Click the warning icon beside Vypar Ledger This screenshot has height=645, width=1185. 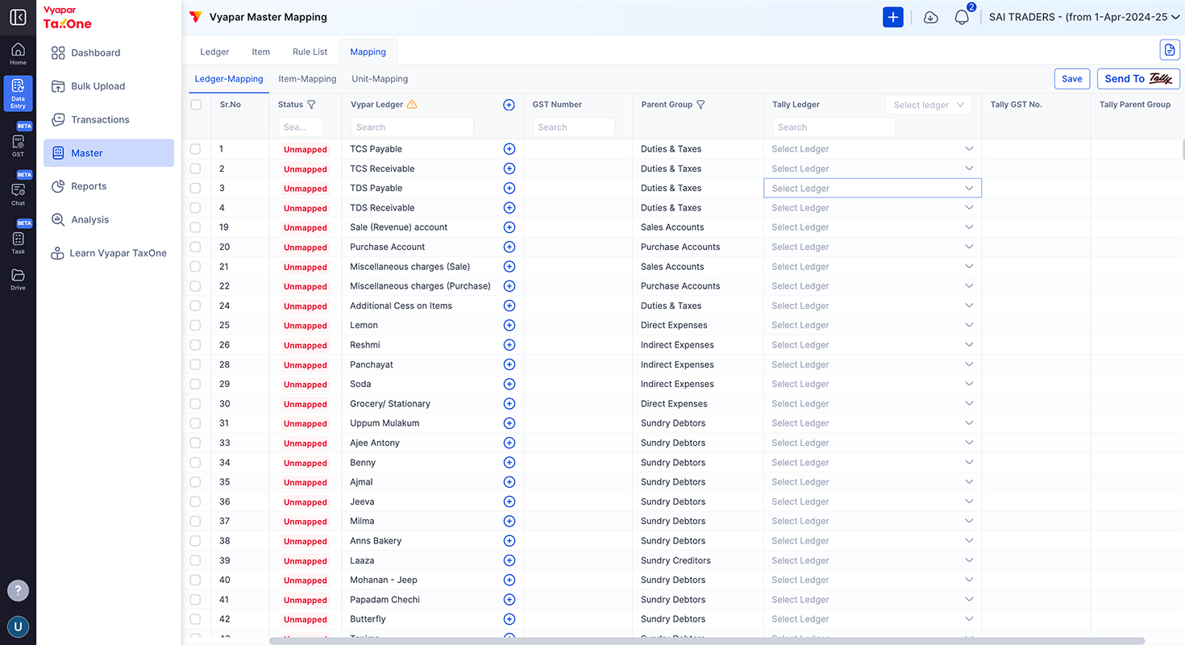click(412, 104)
